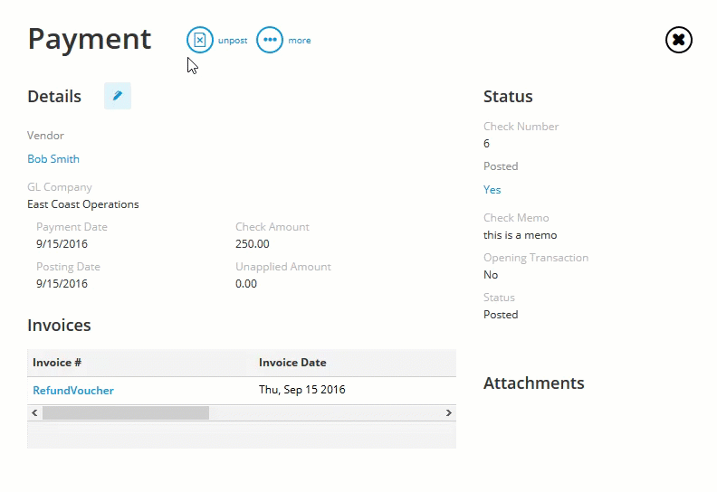The height and width of the screenshot is (492, 717).
Task: Select the Status value Posted
Action: 501,315
